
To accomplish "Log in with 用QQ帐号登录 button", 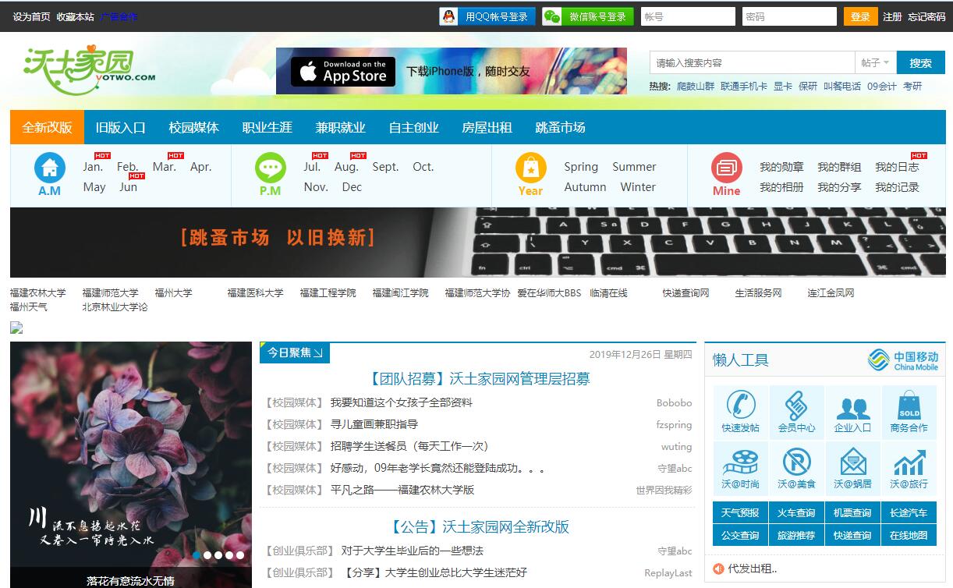I will coord(487,16).
